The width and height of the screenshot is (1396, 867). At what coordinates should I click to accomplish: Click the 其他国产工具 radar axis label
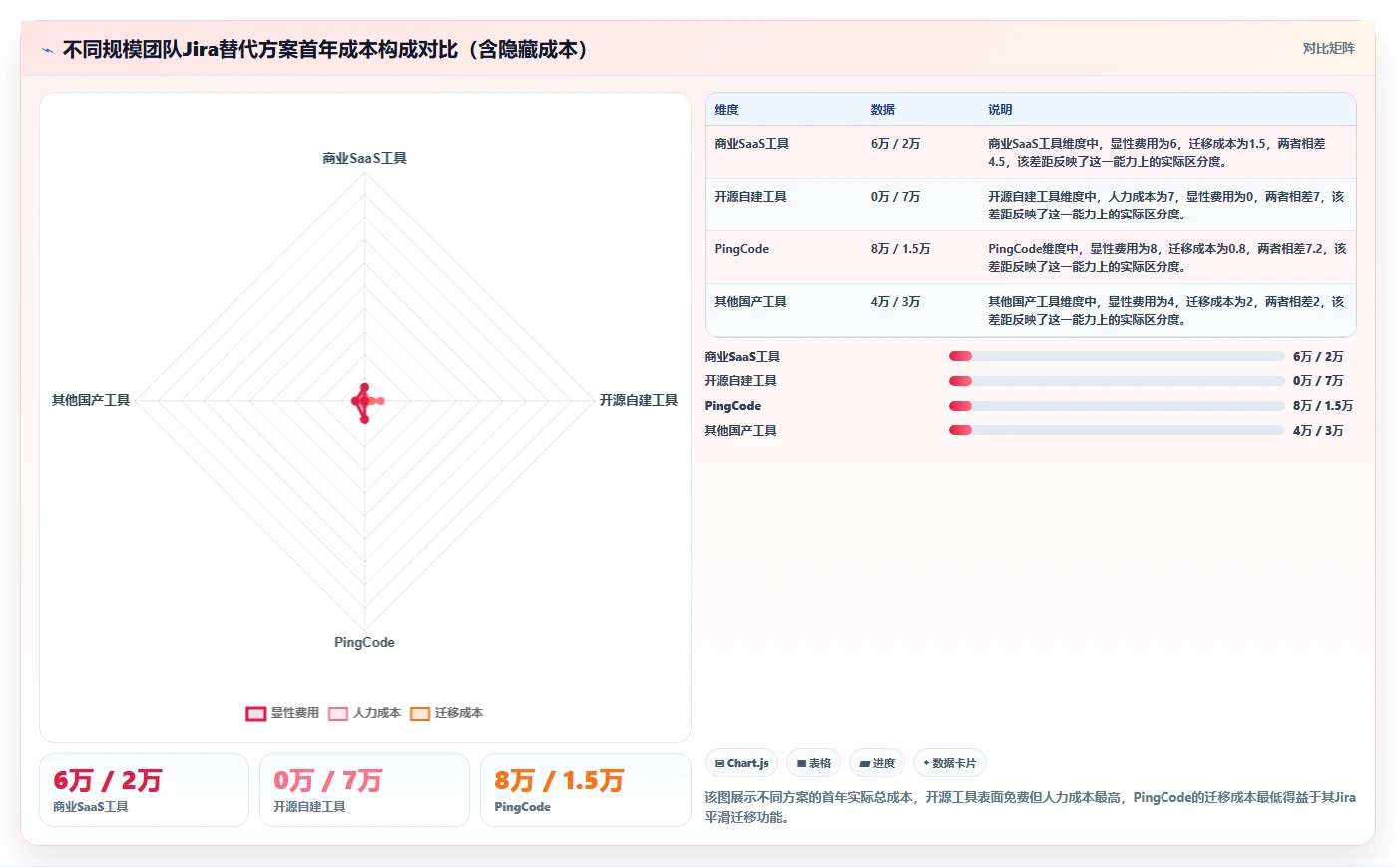[x=91, y=400]
